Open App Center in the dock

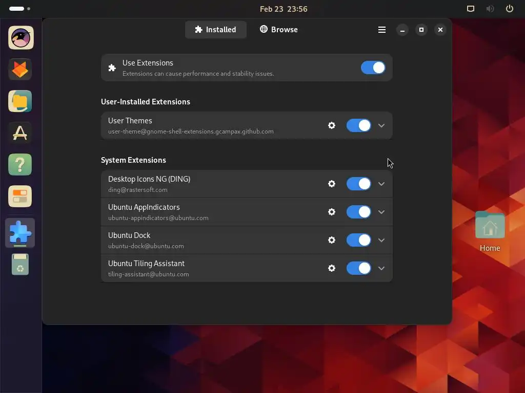(x=20, y=133)
